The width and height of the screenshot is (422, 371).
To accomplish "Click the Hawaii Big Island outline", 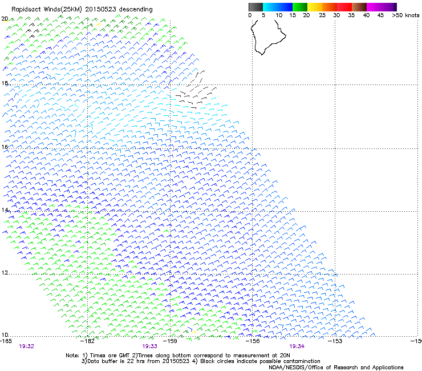I will pos(268,37).
